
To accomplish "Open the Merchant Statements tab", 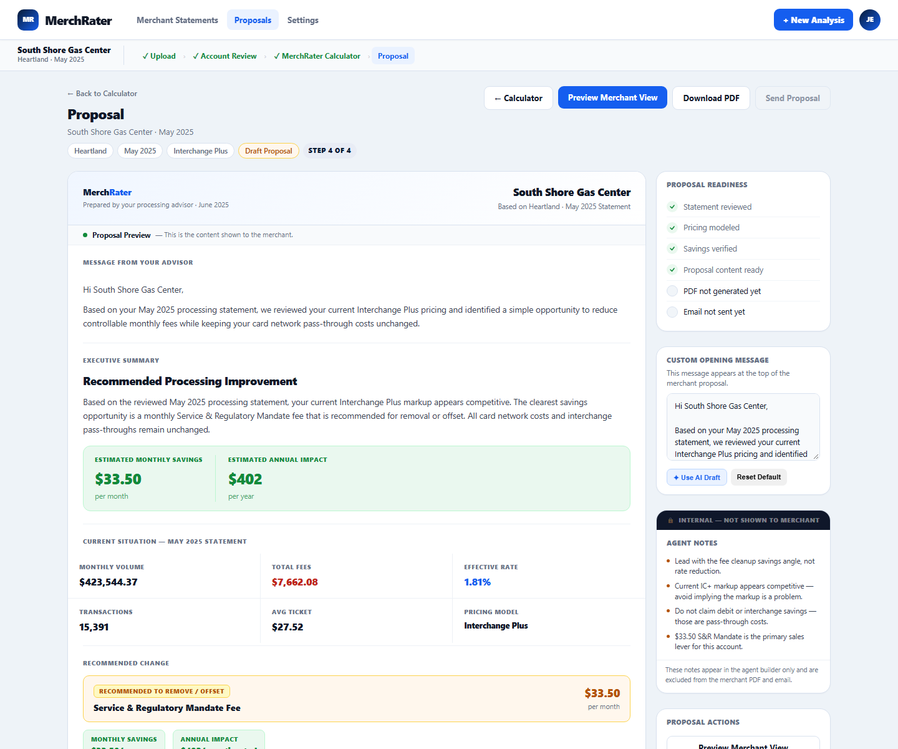I will click(177, 20).
